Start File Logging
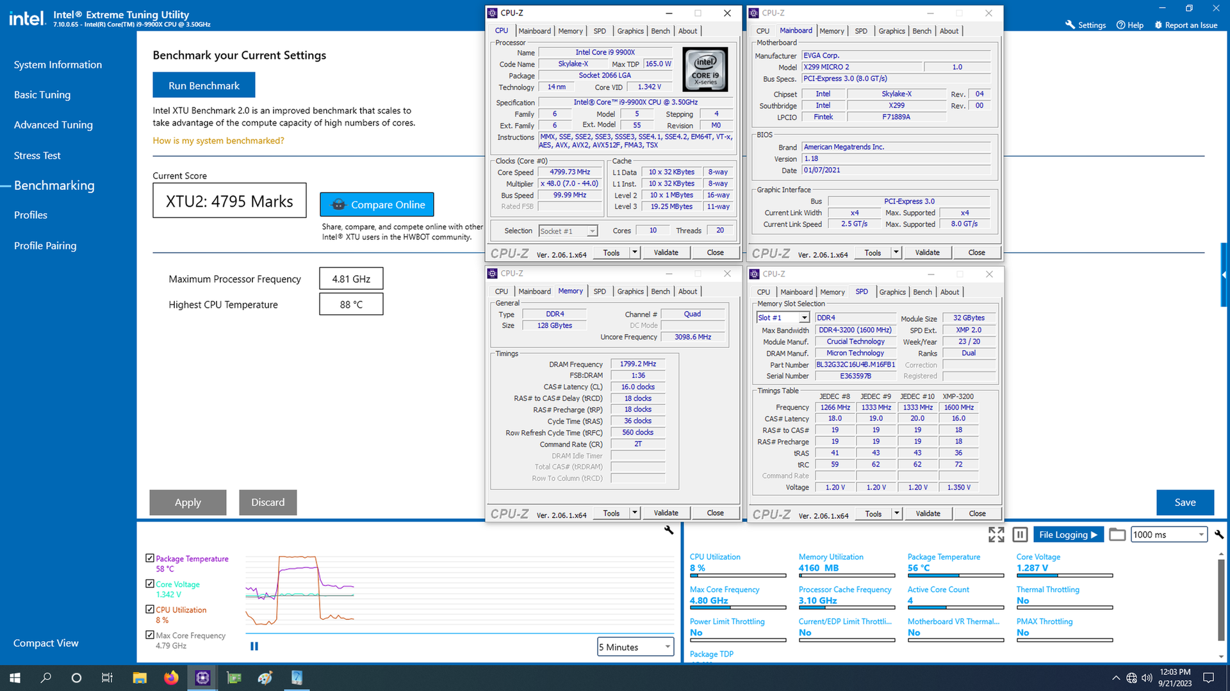Viewport: 1230px width, 691px height. [1069, 534]
